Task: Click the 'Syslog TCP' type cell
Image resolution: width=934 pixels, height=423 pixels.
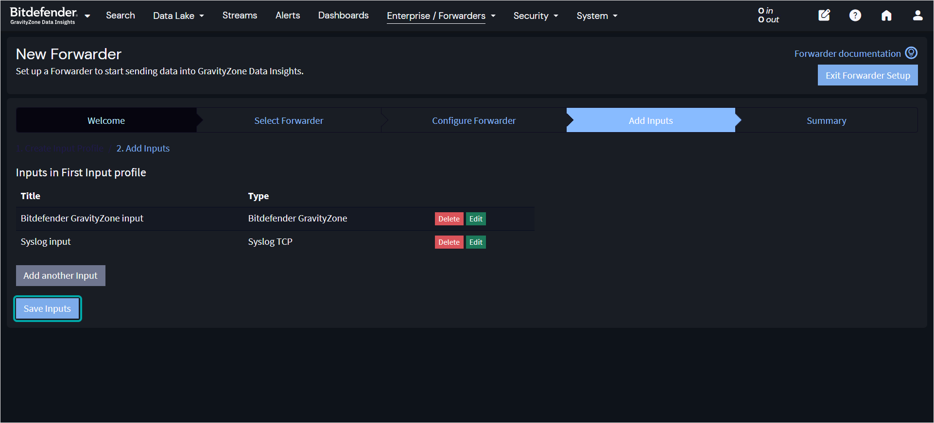Action: coord(270,241)
